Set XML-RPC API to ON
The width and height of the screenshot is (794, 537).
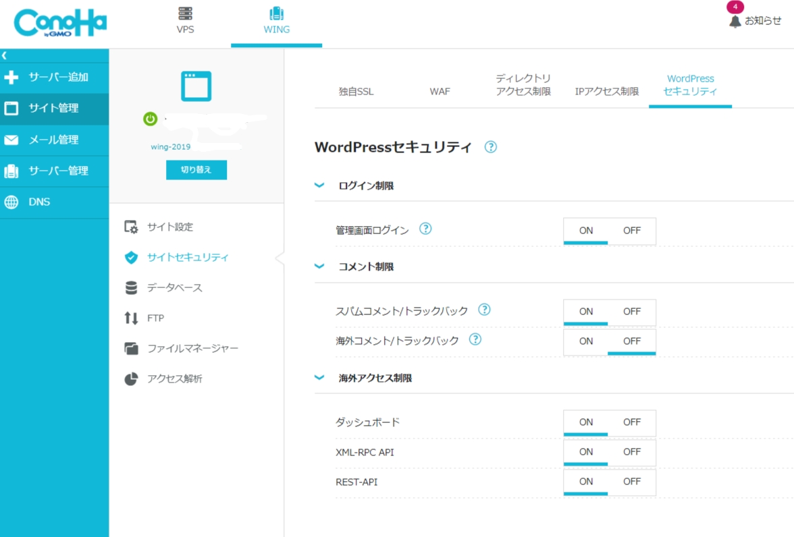point(586,452)
